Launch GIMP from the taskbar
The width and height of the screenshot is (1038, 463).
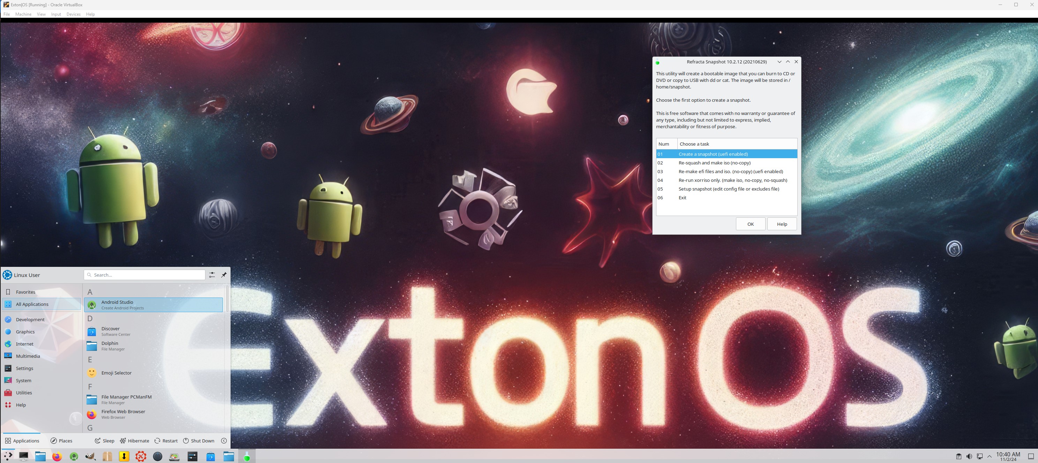91,456
